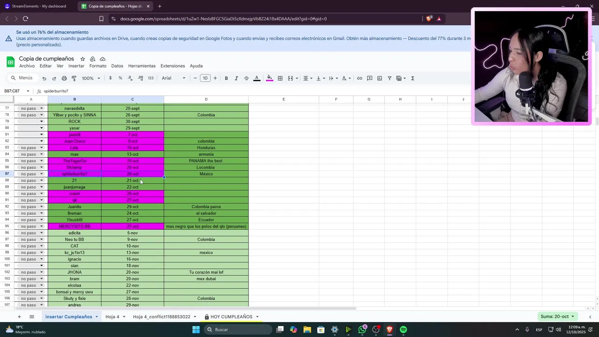Click the Redo arrow in the toolbar
Image resolution: width=599 pixels, height=337 pixels.
tap(54, 78)
